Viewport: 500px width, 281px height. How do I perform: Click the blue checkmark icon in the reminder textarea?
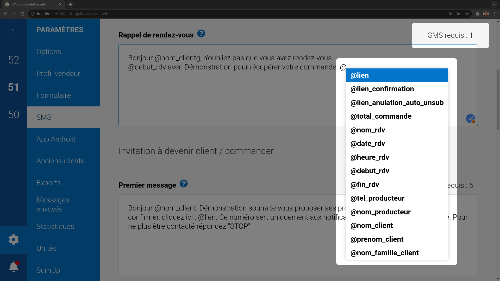coord(470,118)
